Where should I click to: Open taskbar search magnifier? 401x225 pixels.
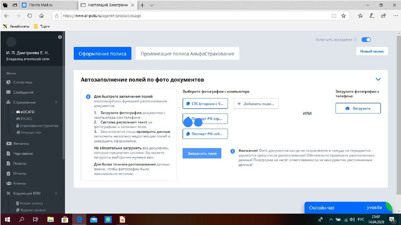[x=22, y=220]
